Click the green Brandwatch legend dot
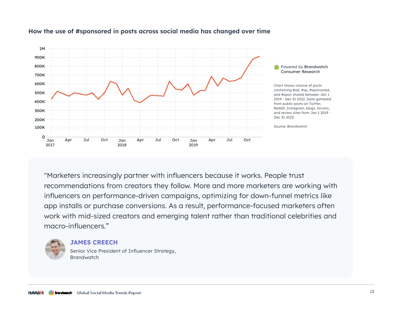The height and width of the screenshot is (309, 401). (x=276, y=67)
